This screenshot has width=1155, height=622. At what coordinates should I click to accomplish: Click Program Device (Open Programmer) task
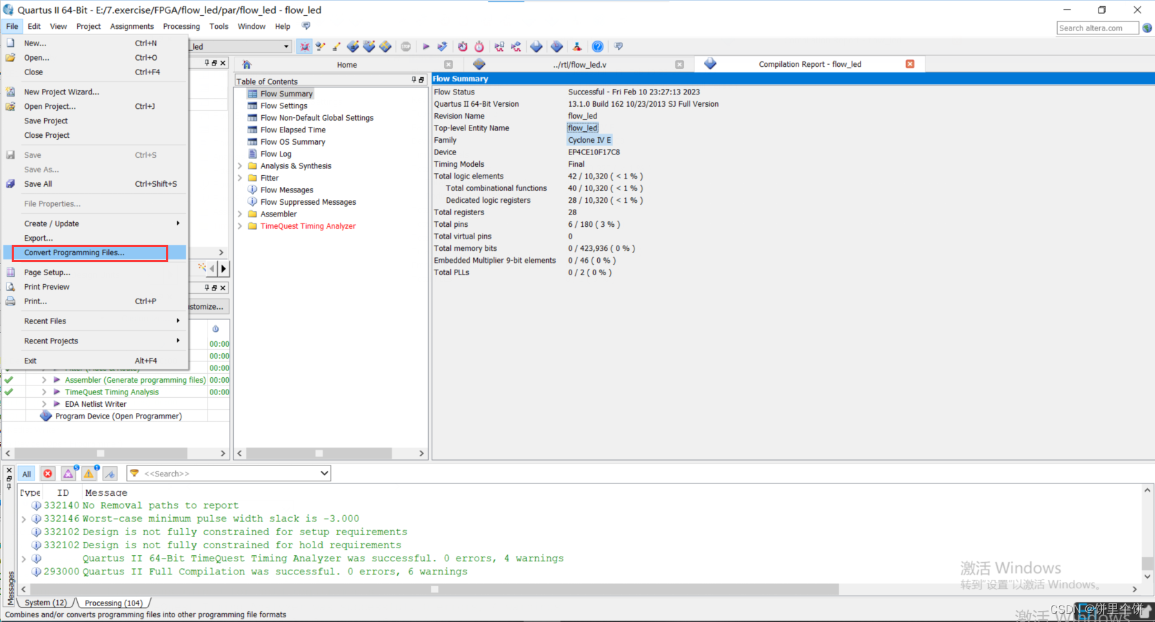[x=119, y=416]
